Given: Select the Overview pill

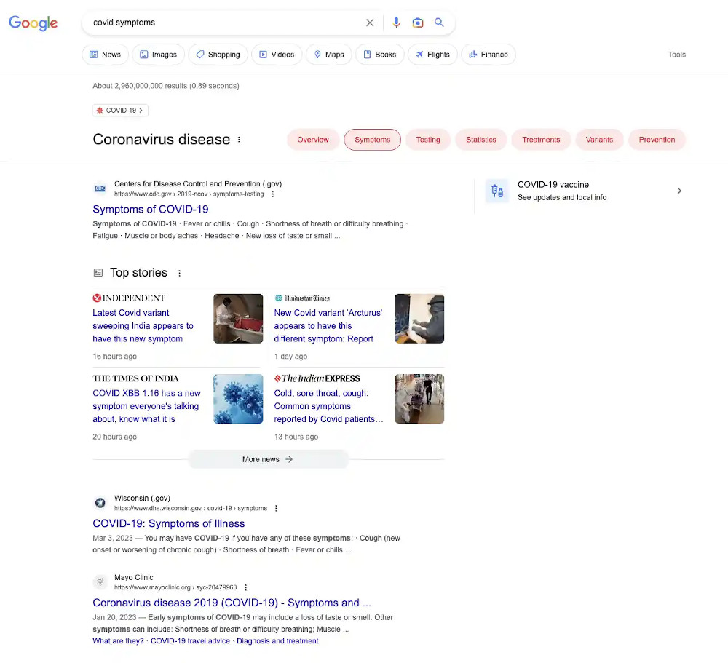Looking at the screenshot, I should (x=313, y=140).
